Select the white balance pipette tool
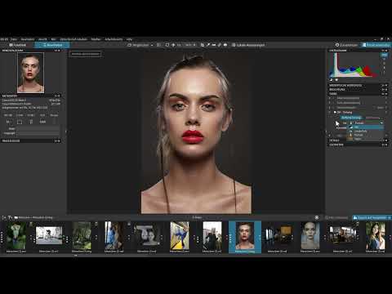Viewport: 392px width, 294px height. (x=208, y=45)
